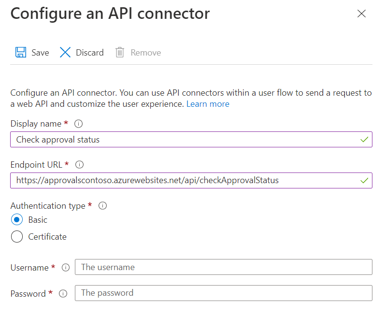Open the Password info tooltip icon
385x316 pixels.
pos(63,293)
